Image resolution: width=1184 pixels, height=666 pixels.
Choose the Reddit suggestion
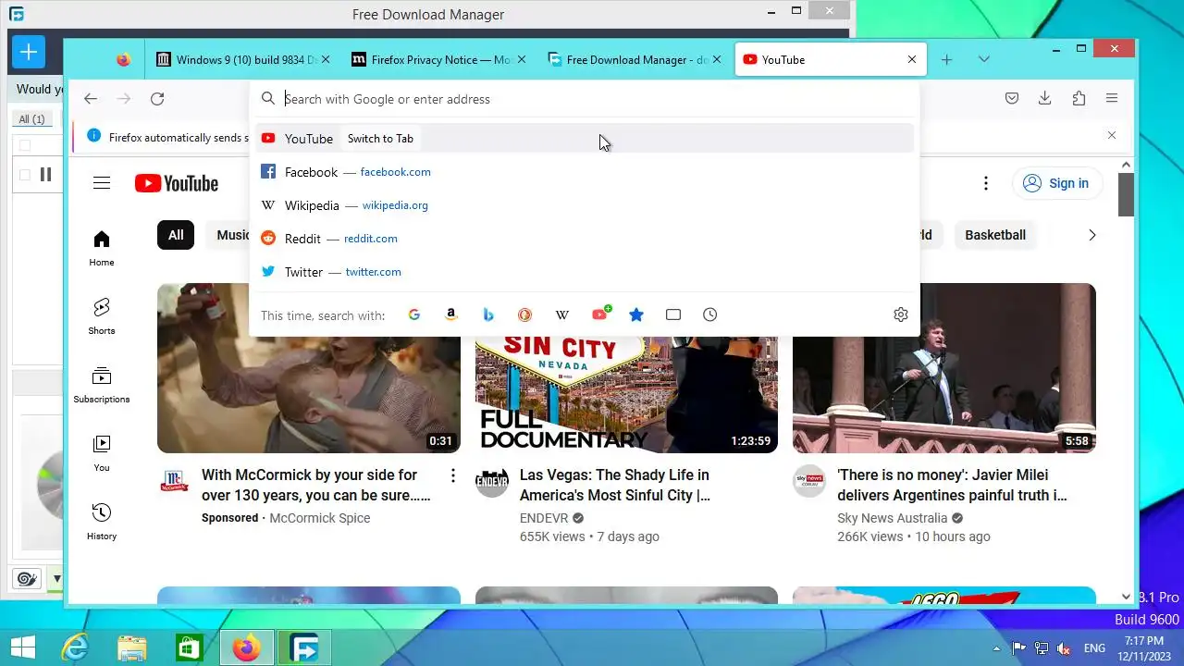click(585, 239)
